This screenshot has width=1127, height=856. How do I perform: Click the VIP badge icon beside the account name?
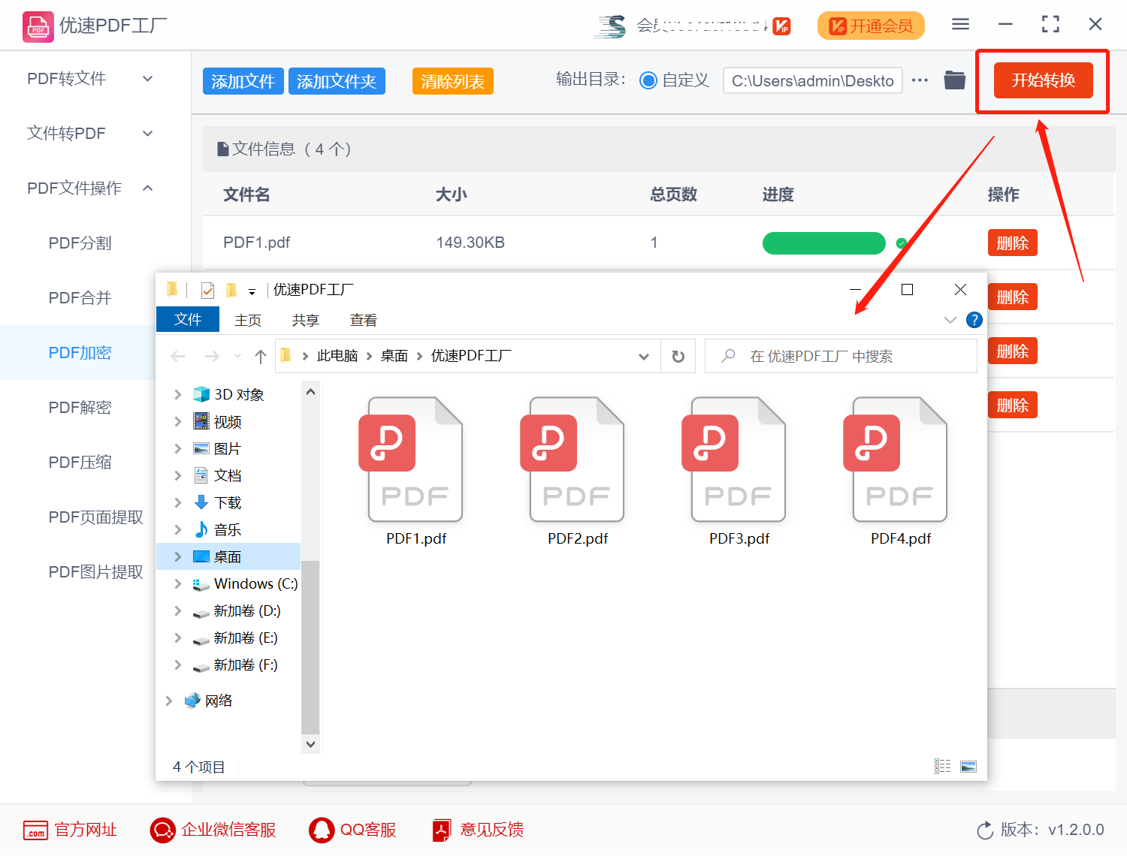pyautogui.click(x=781, y=26)
